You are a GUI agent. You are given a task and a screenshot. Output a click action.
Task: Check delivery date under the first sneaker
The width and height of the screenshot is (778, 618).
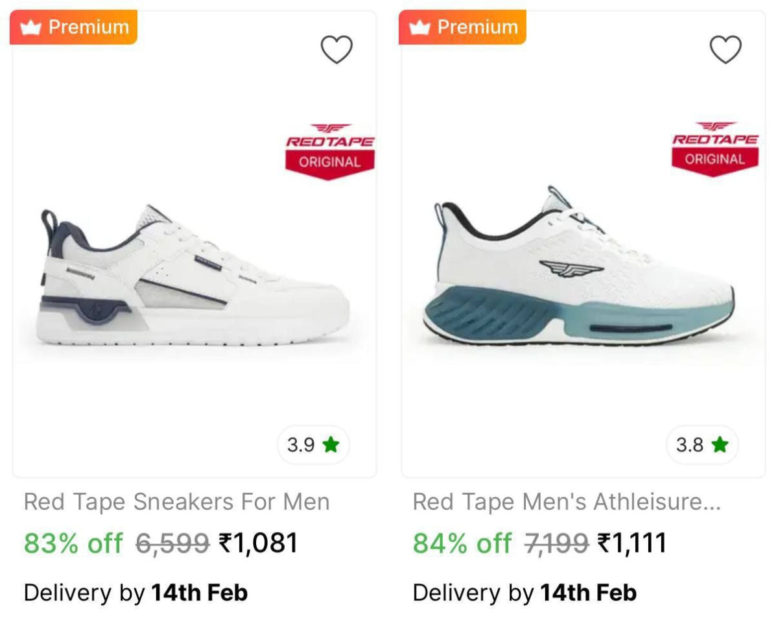(x=136, y=593)
